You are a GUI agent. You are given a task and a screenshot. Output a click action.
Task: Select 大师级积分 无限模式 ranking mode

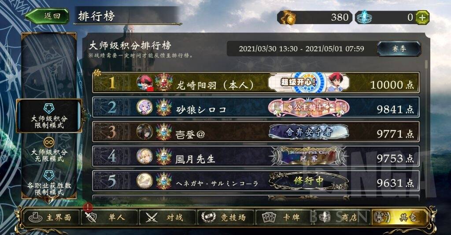point(49,149)
